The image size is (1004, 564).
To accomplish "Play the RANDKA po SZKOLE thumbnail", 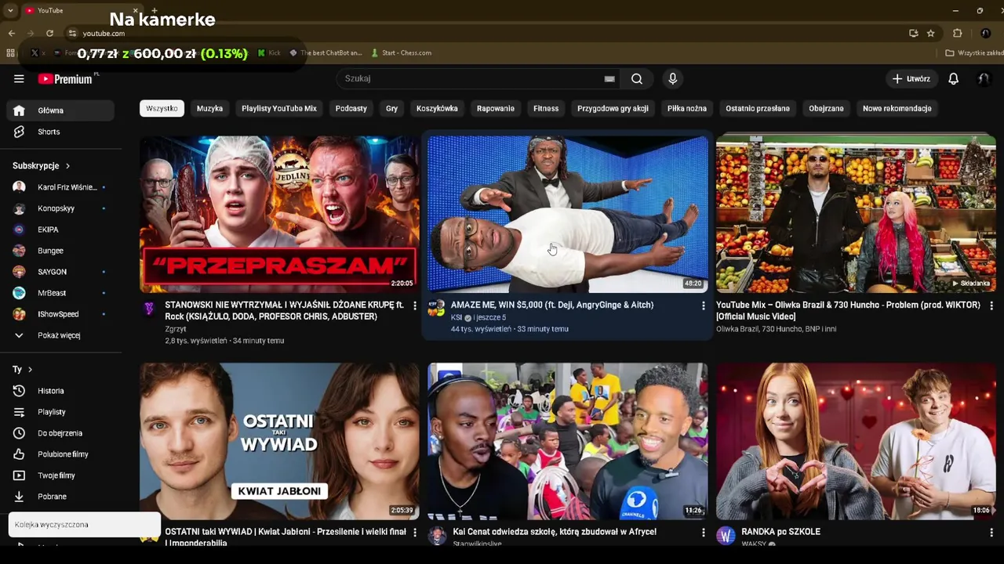I will (856, 441).
